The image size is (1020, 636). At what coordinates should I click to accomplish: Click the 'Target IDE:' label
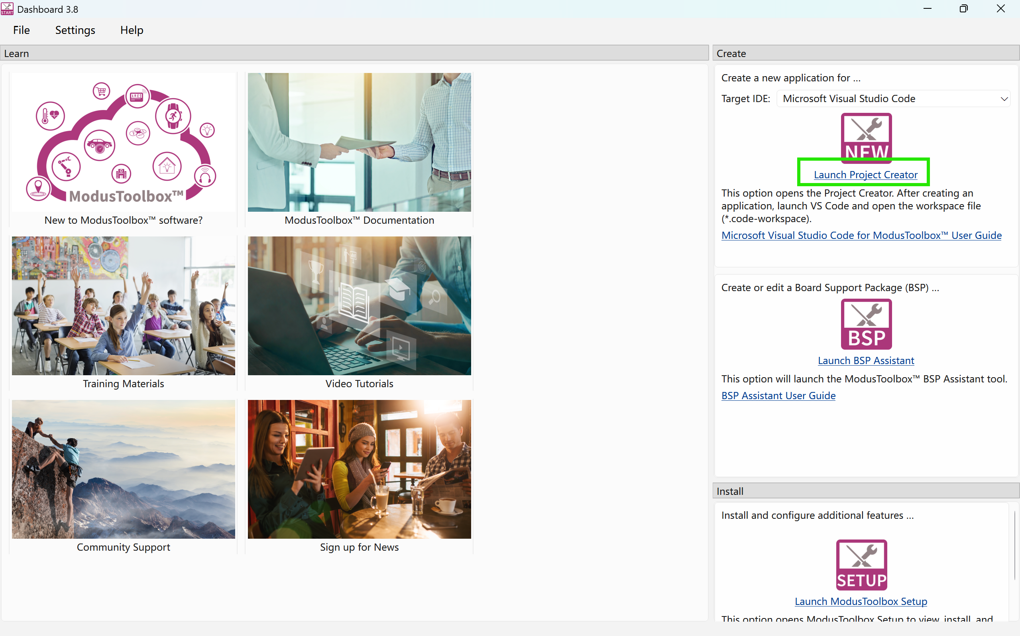[x=745, y=98]
